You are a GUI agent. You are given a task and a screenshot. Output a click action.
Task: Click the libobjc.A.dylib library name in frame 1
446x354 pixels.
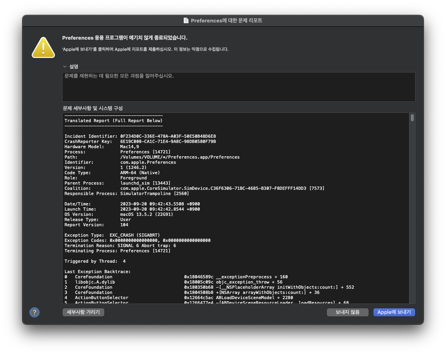(x=95, y=282)
